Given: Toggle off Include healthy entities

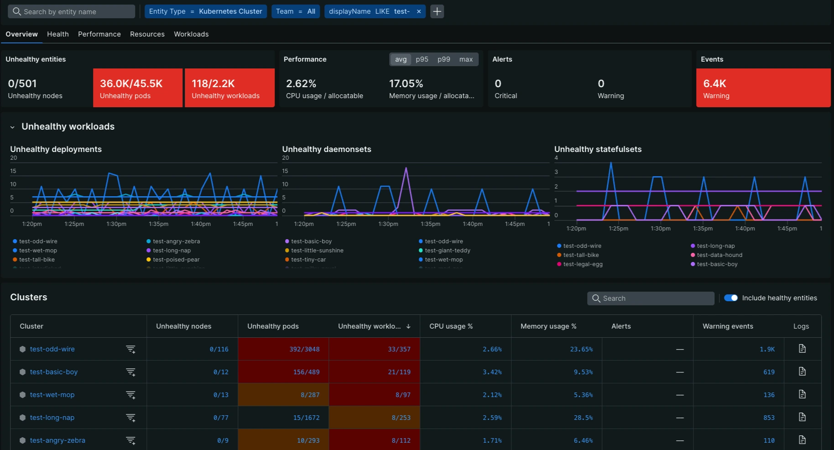Looking at the screenshot, I should (731, 298).
